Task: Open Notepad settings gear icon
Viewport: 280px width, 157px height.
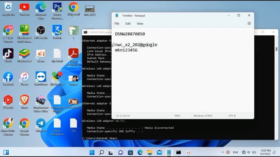Action: point(249,23)
